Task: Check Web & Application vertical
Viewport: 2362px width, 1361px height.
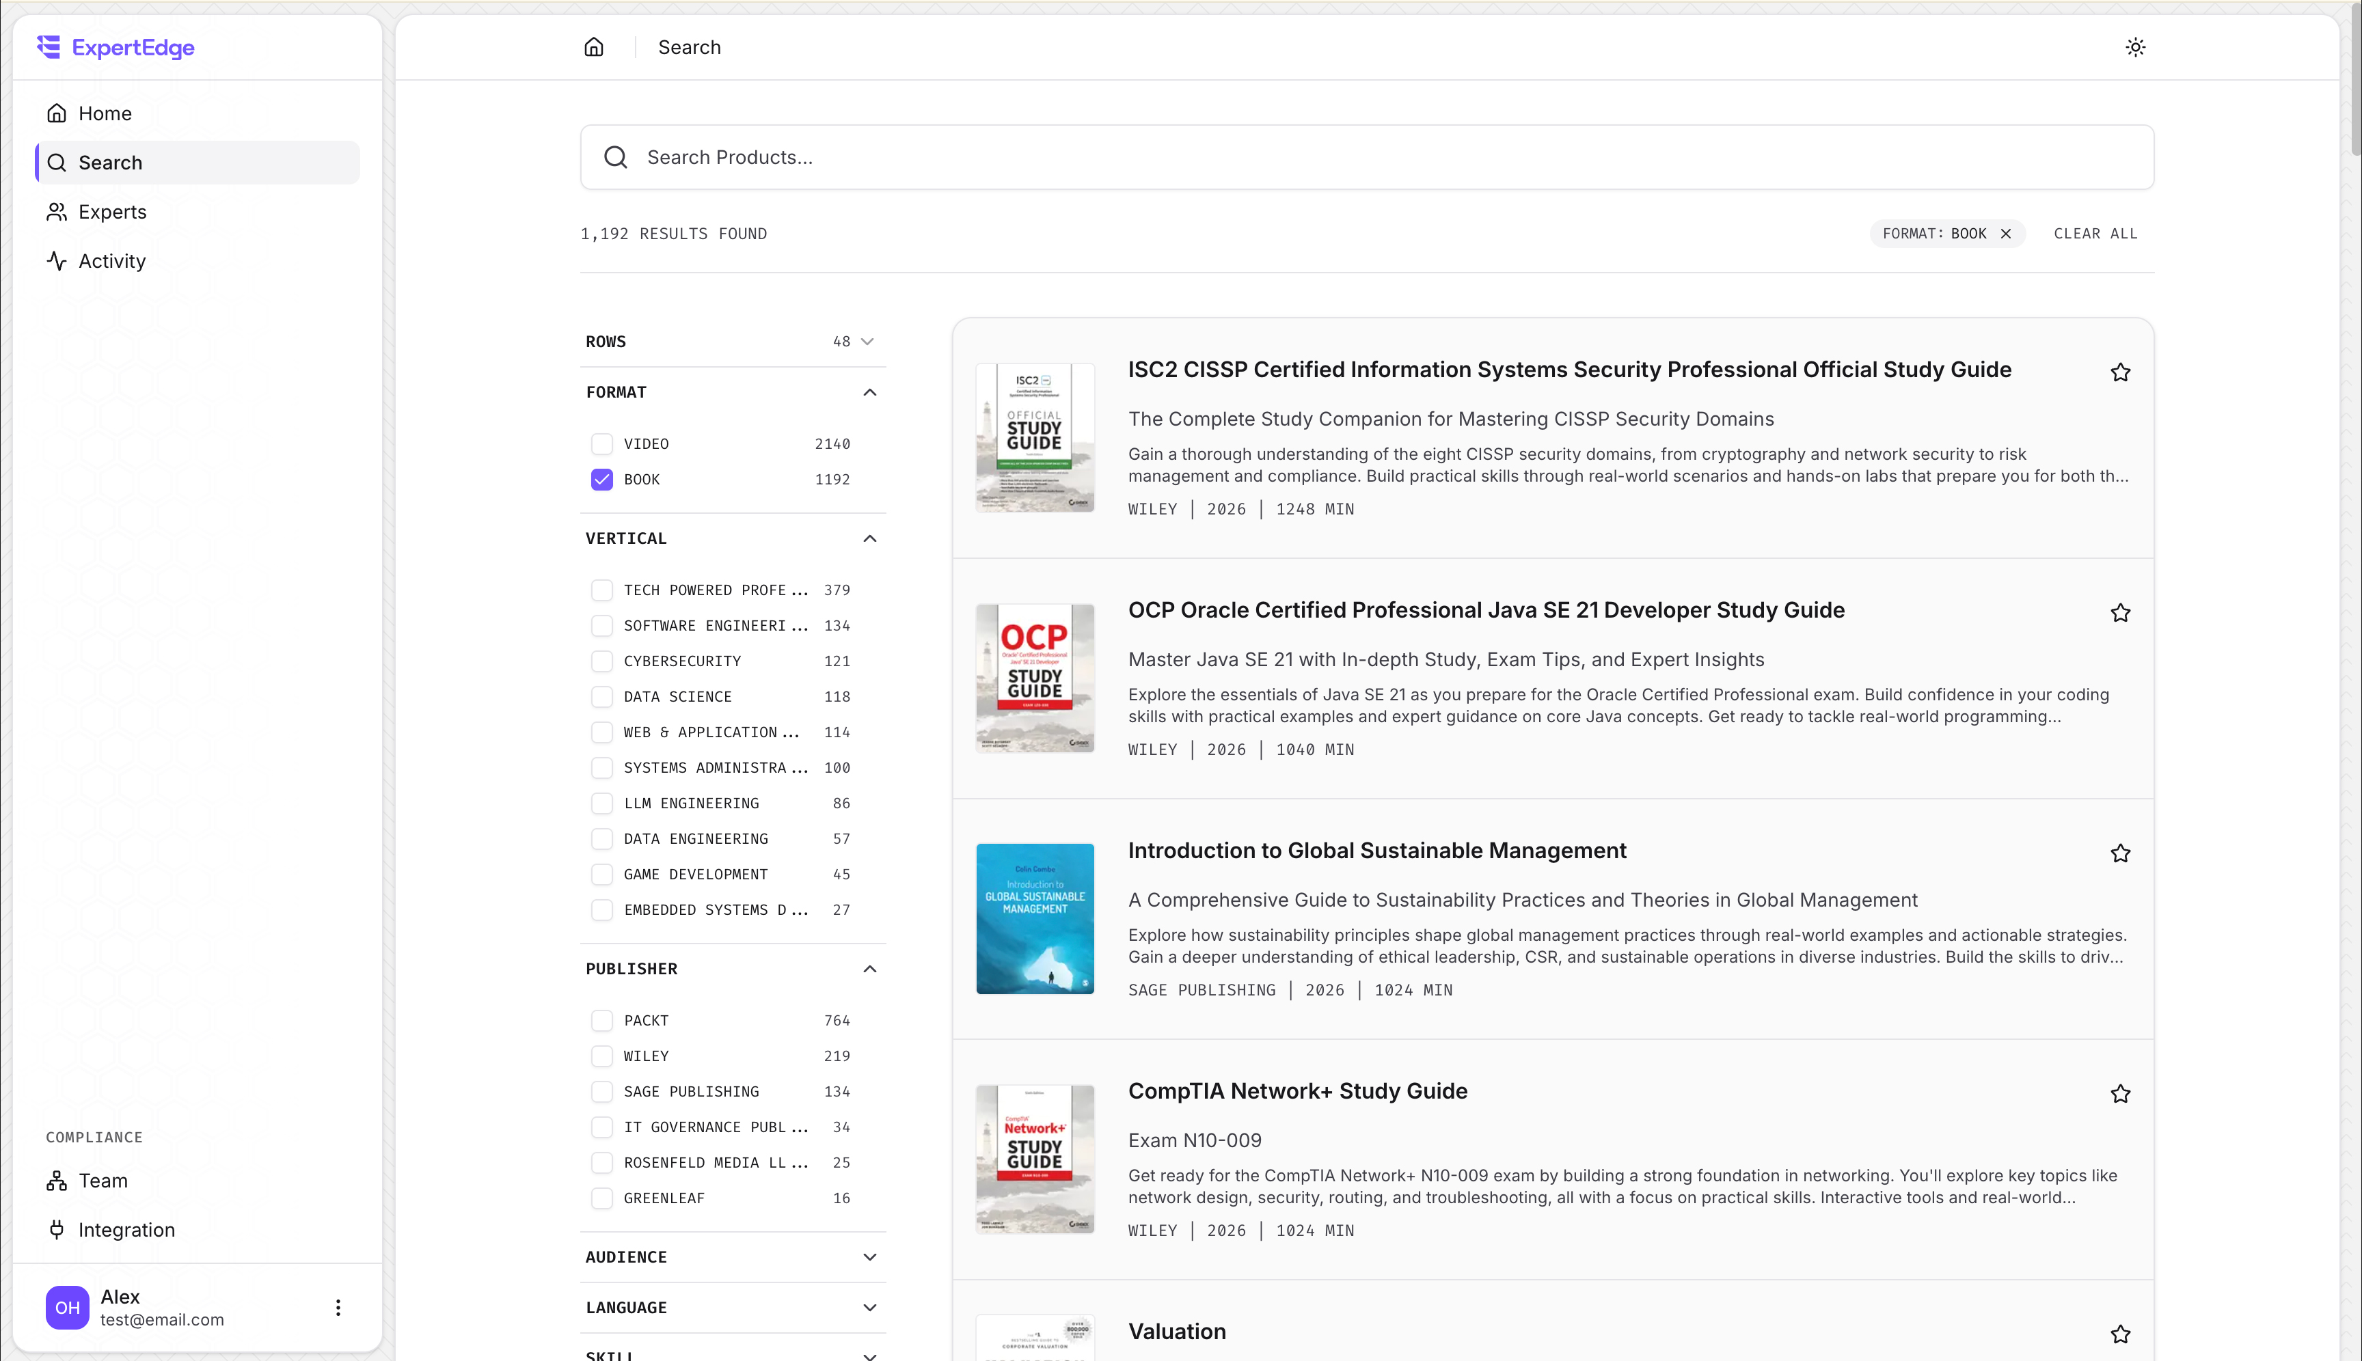Action: pyautogui.click(x=601, y=732)
